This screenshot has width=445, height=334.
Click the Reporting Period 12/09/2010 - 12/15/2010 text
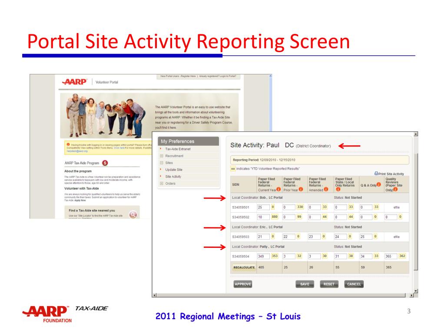click(264, 160)
